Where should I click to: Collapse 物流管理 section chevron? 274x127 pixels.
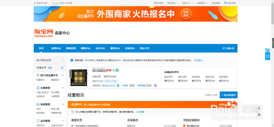[63, 105]
